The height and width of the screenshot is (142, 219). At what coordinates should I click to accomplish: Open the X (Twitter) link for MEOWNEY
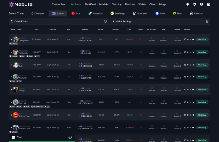point(190,52)
